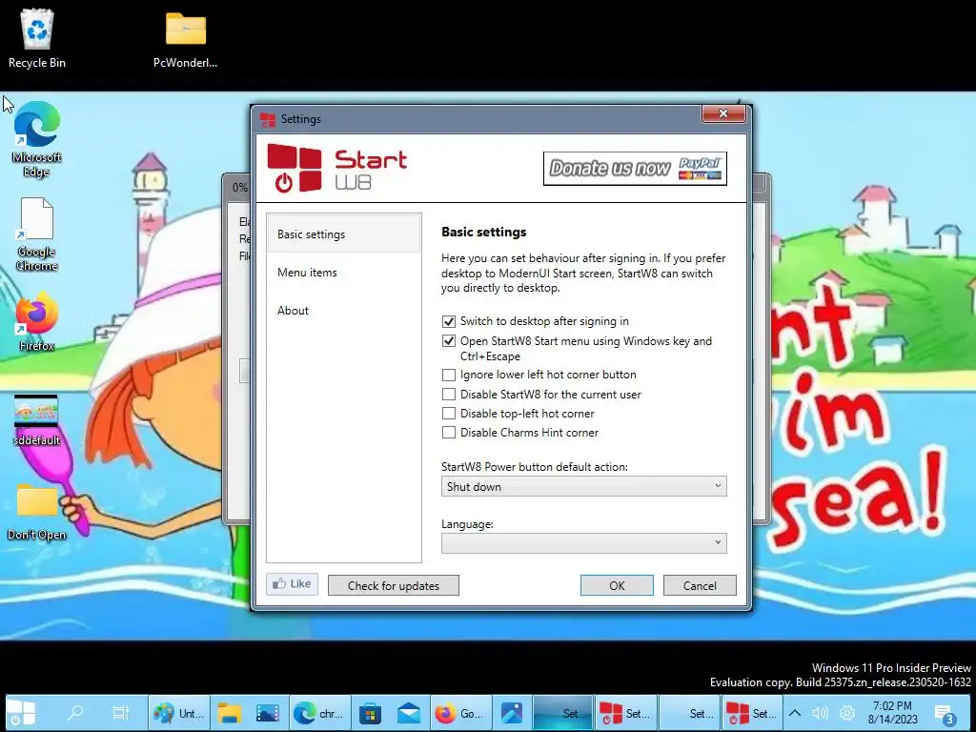Confirm settings with the OK button
976x732 pixels.
tap(617, 585)
